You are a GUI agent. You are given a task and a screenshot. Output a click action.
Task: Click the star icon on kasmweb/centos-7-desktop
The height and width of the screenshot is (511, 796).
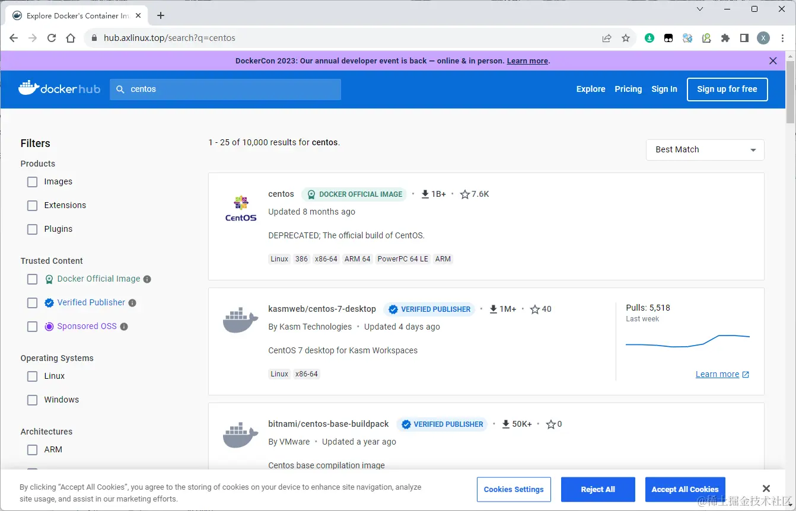535,309
